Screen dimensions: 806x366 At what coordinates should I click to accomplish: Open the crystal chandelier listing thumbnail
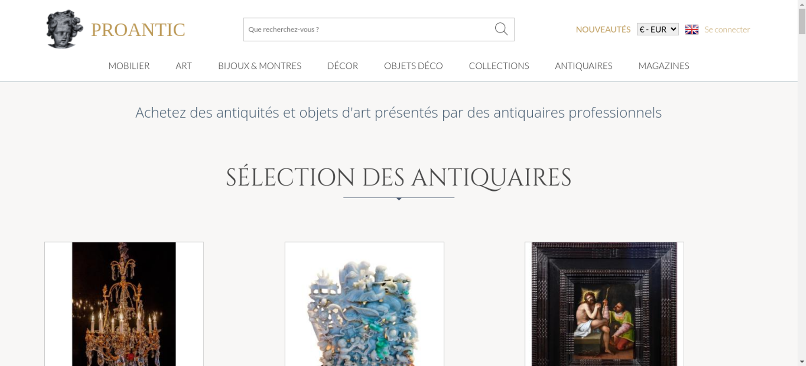pos(124,304)
